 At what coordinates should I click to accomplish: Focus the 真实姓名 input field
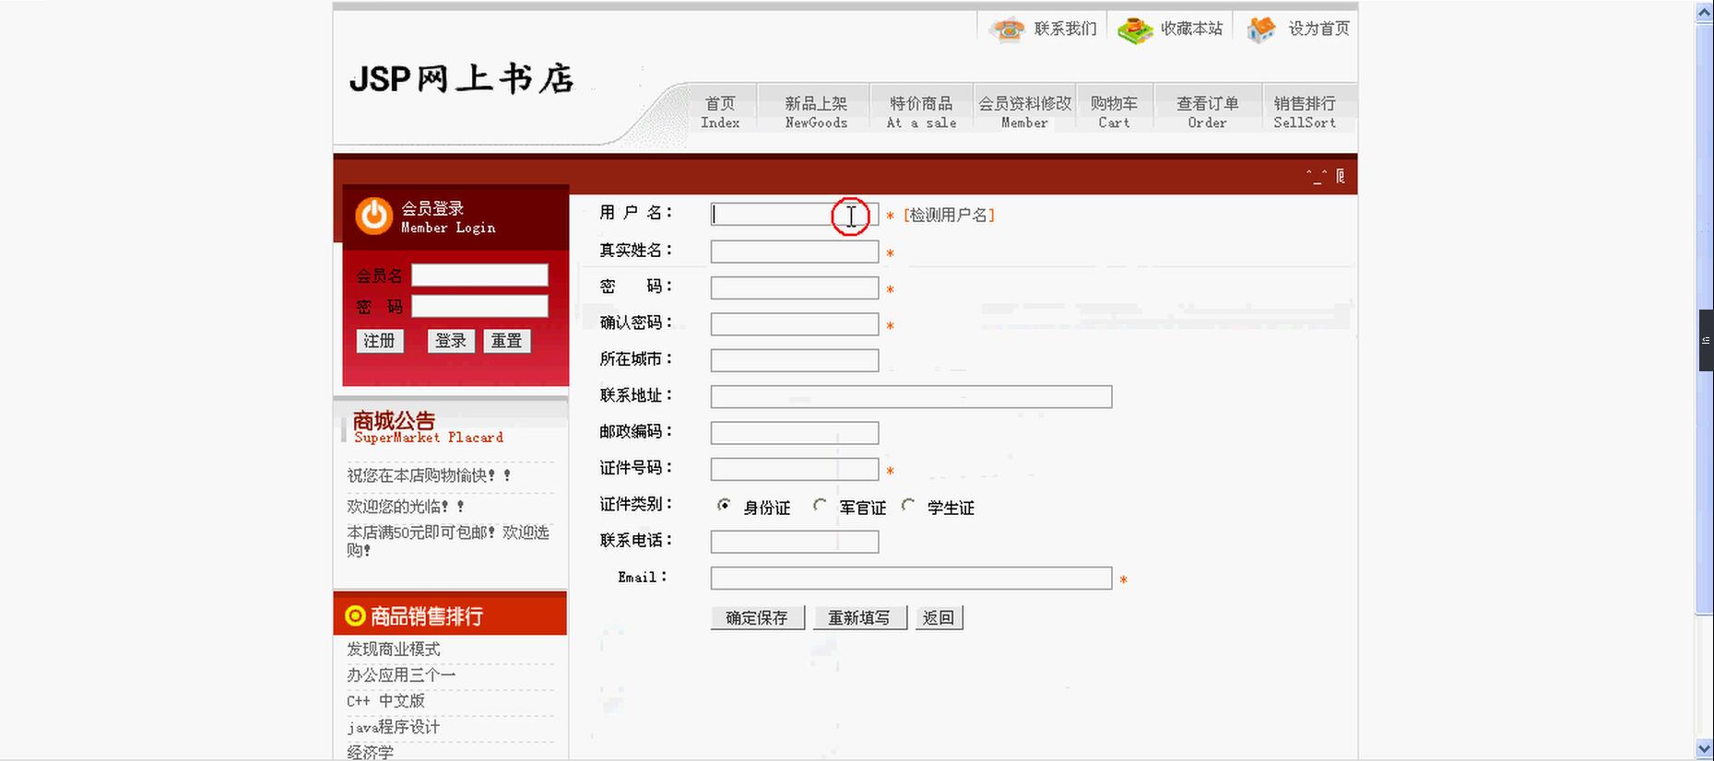tap(795, 252)
